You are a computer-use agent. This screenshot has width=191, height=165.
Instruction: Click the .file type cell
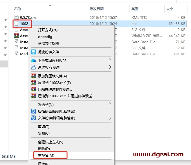click(134, 23)
